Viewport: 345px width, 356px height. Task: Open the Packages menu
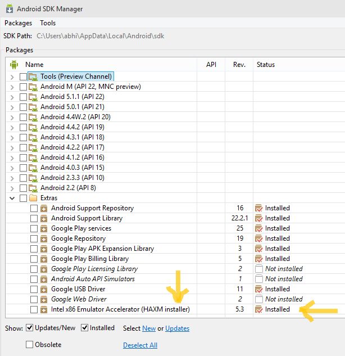pyautogui.click(x=18, y=23)
